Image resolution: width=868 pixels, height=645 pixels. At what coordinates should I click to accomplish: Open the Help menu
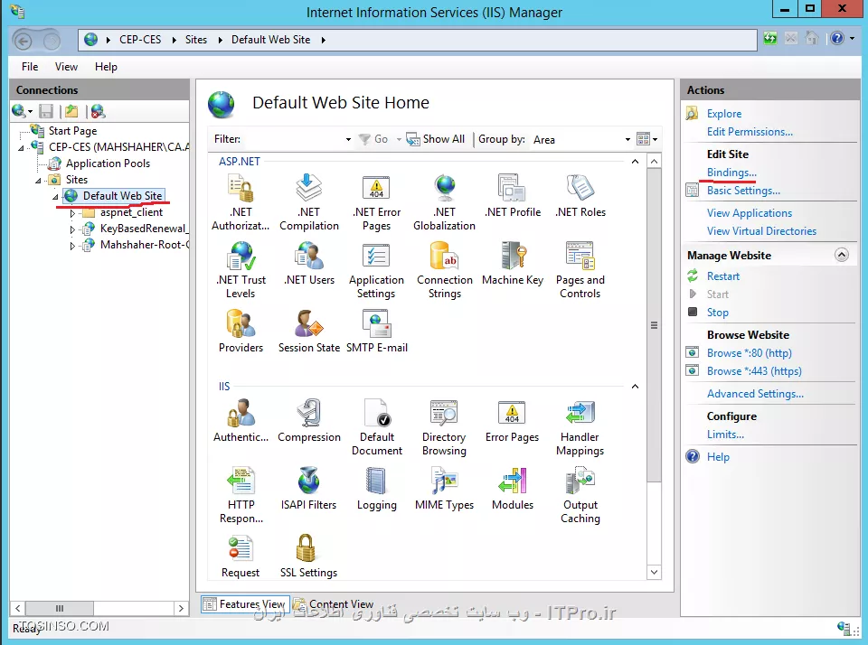click(106, 66)
